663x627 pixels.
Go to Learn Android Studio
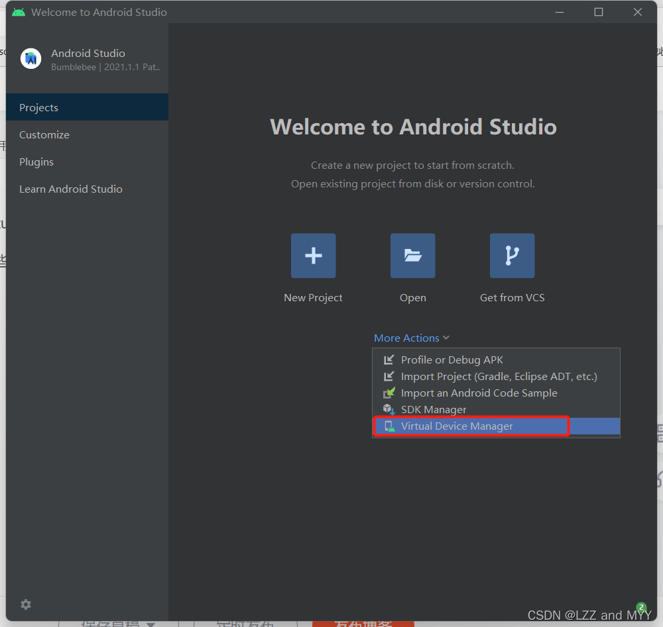[87, 189]
